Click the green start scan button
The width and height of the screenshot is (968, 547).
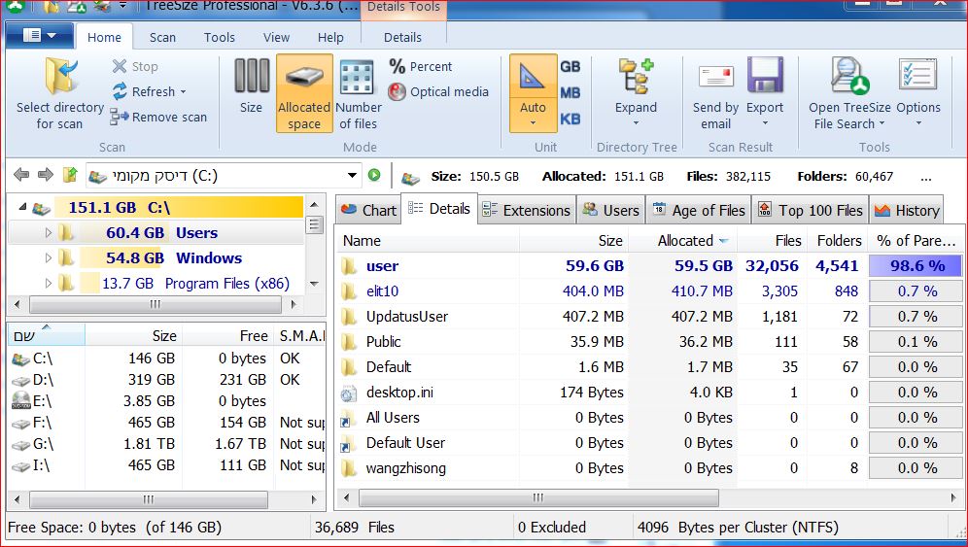[374, 175]
